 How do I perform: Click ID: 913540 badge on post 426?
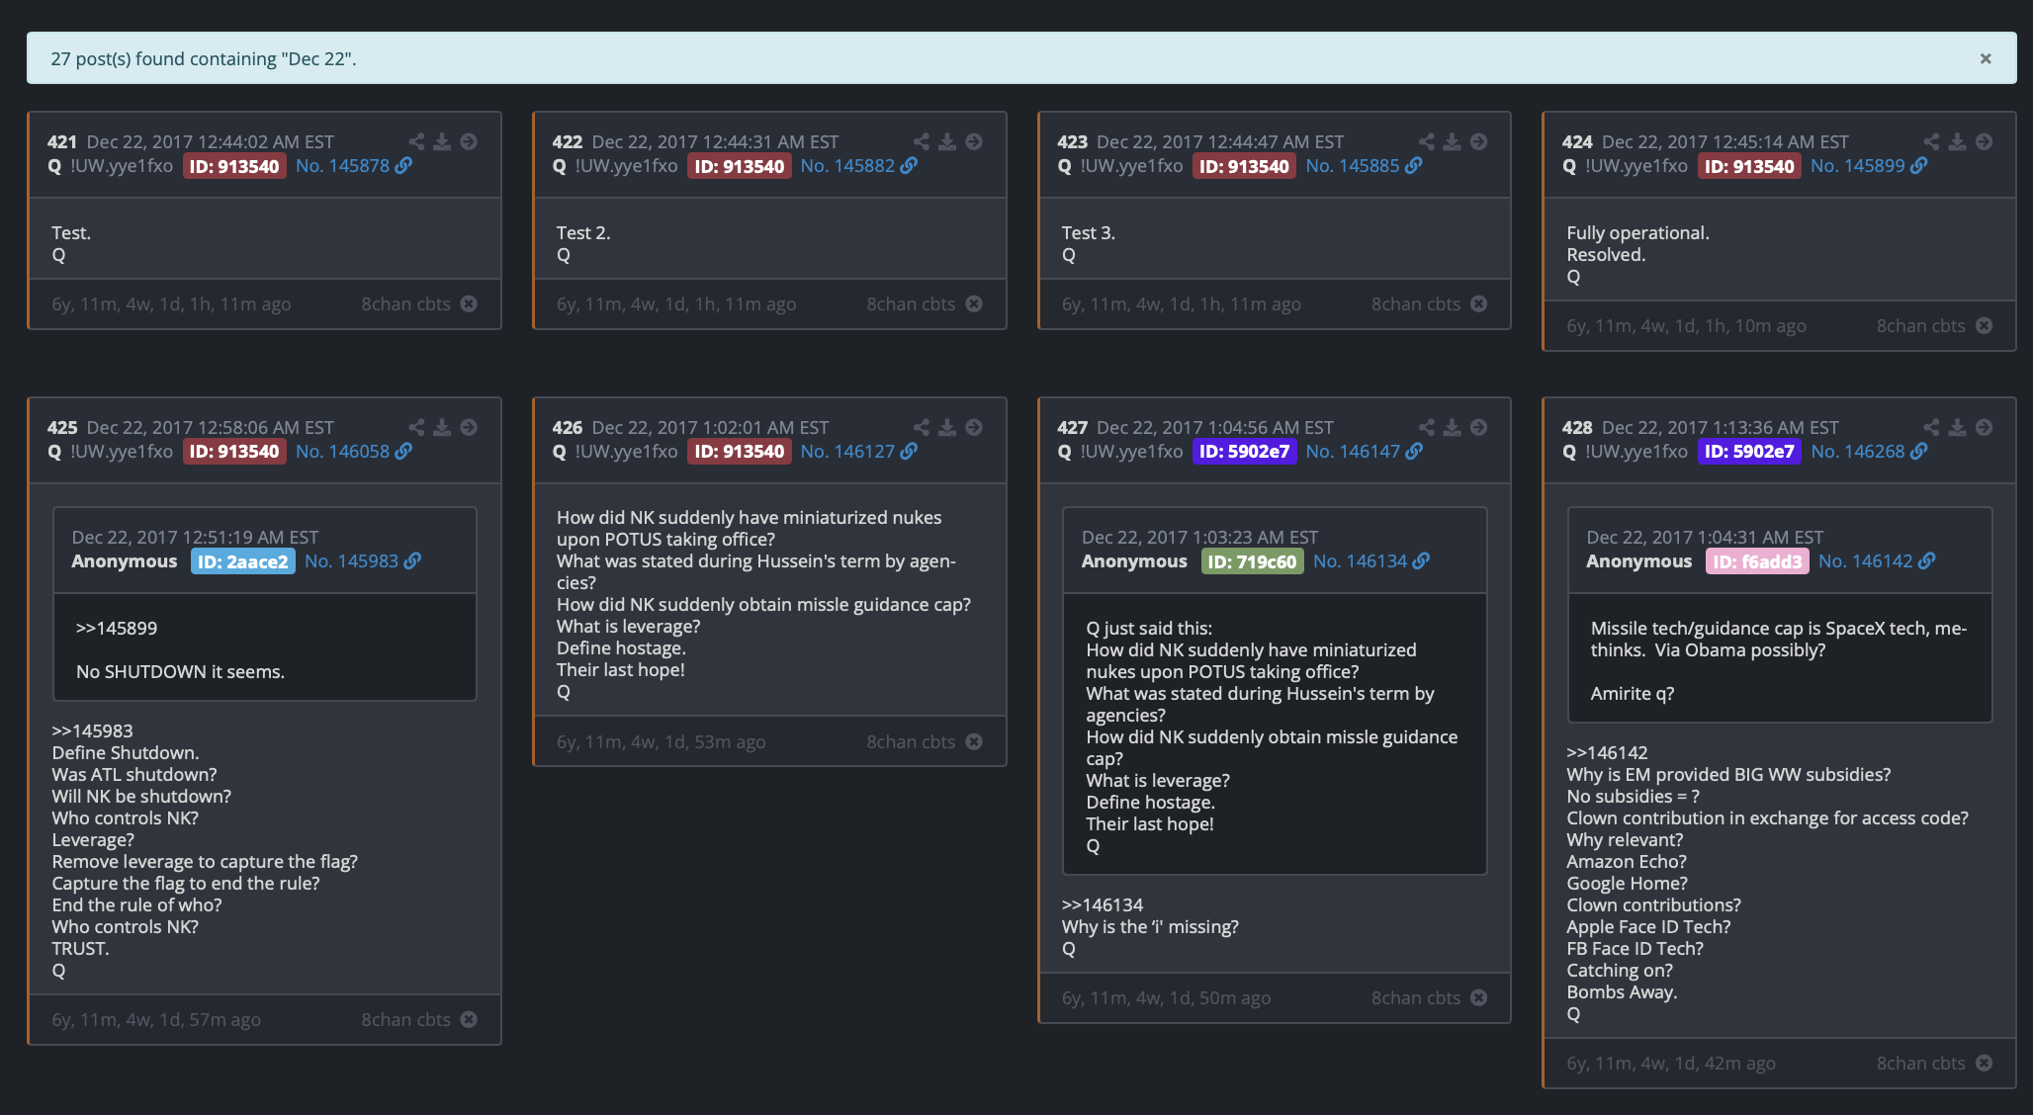click(740, 452)
